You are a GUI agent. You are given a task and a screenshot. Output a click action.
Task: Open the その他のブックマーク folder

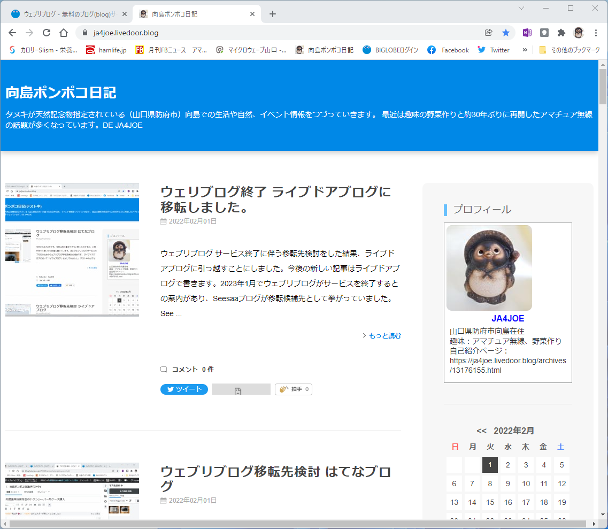[x=569, y=50]
